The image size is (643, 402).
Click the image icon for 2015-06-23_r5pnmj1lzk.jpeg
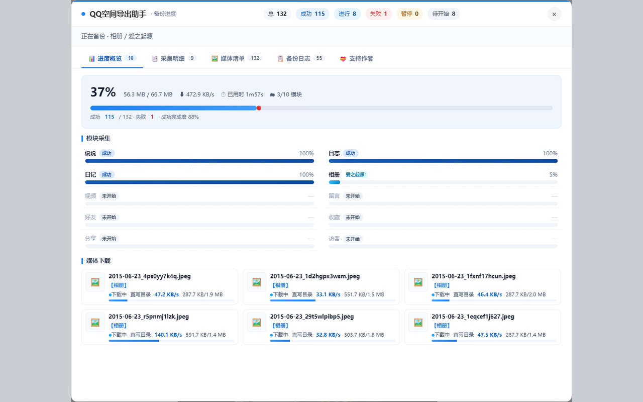[x=95, y=322]
